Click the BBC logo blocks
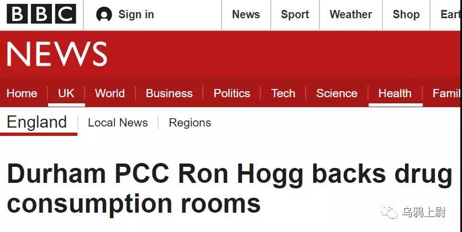462x232 pixels. click(41, 14)
